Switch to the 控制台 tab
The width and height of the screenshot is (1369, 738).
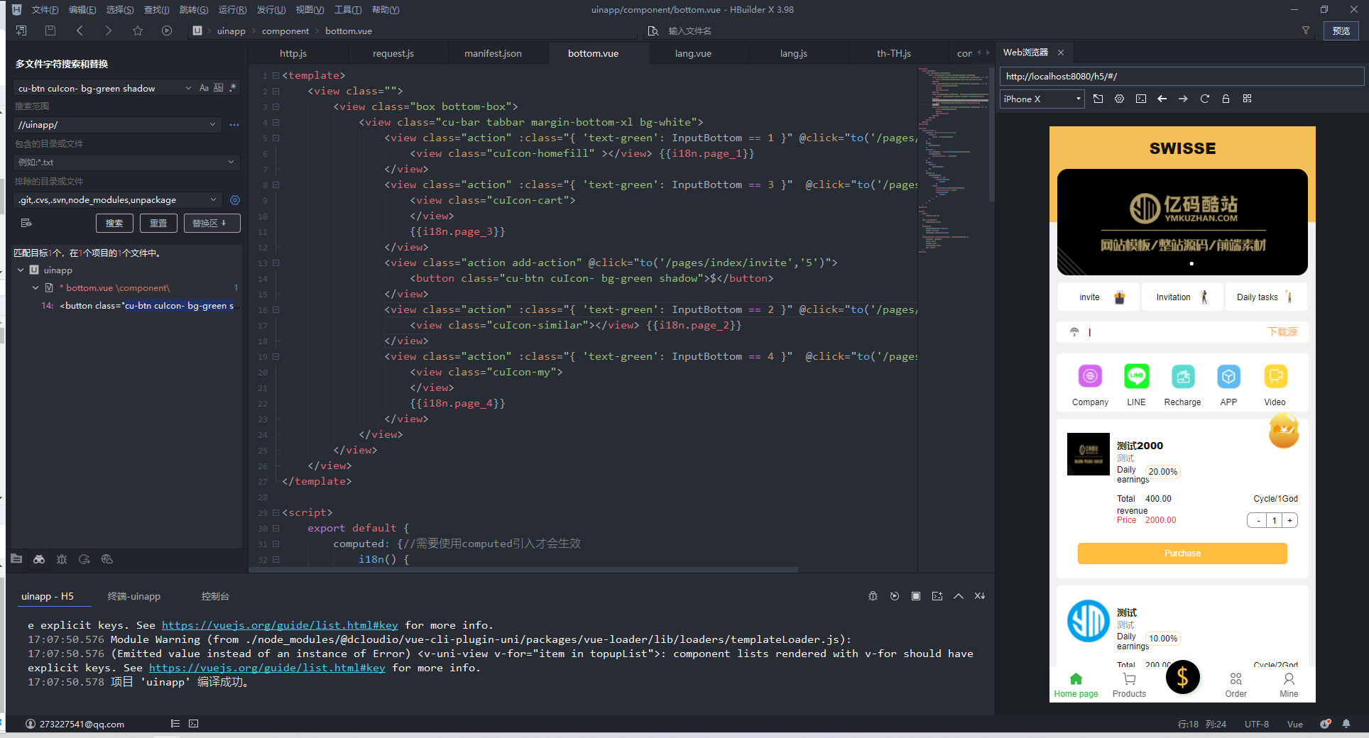point(215,596)
